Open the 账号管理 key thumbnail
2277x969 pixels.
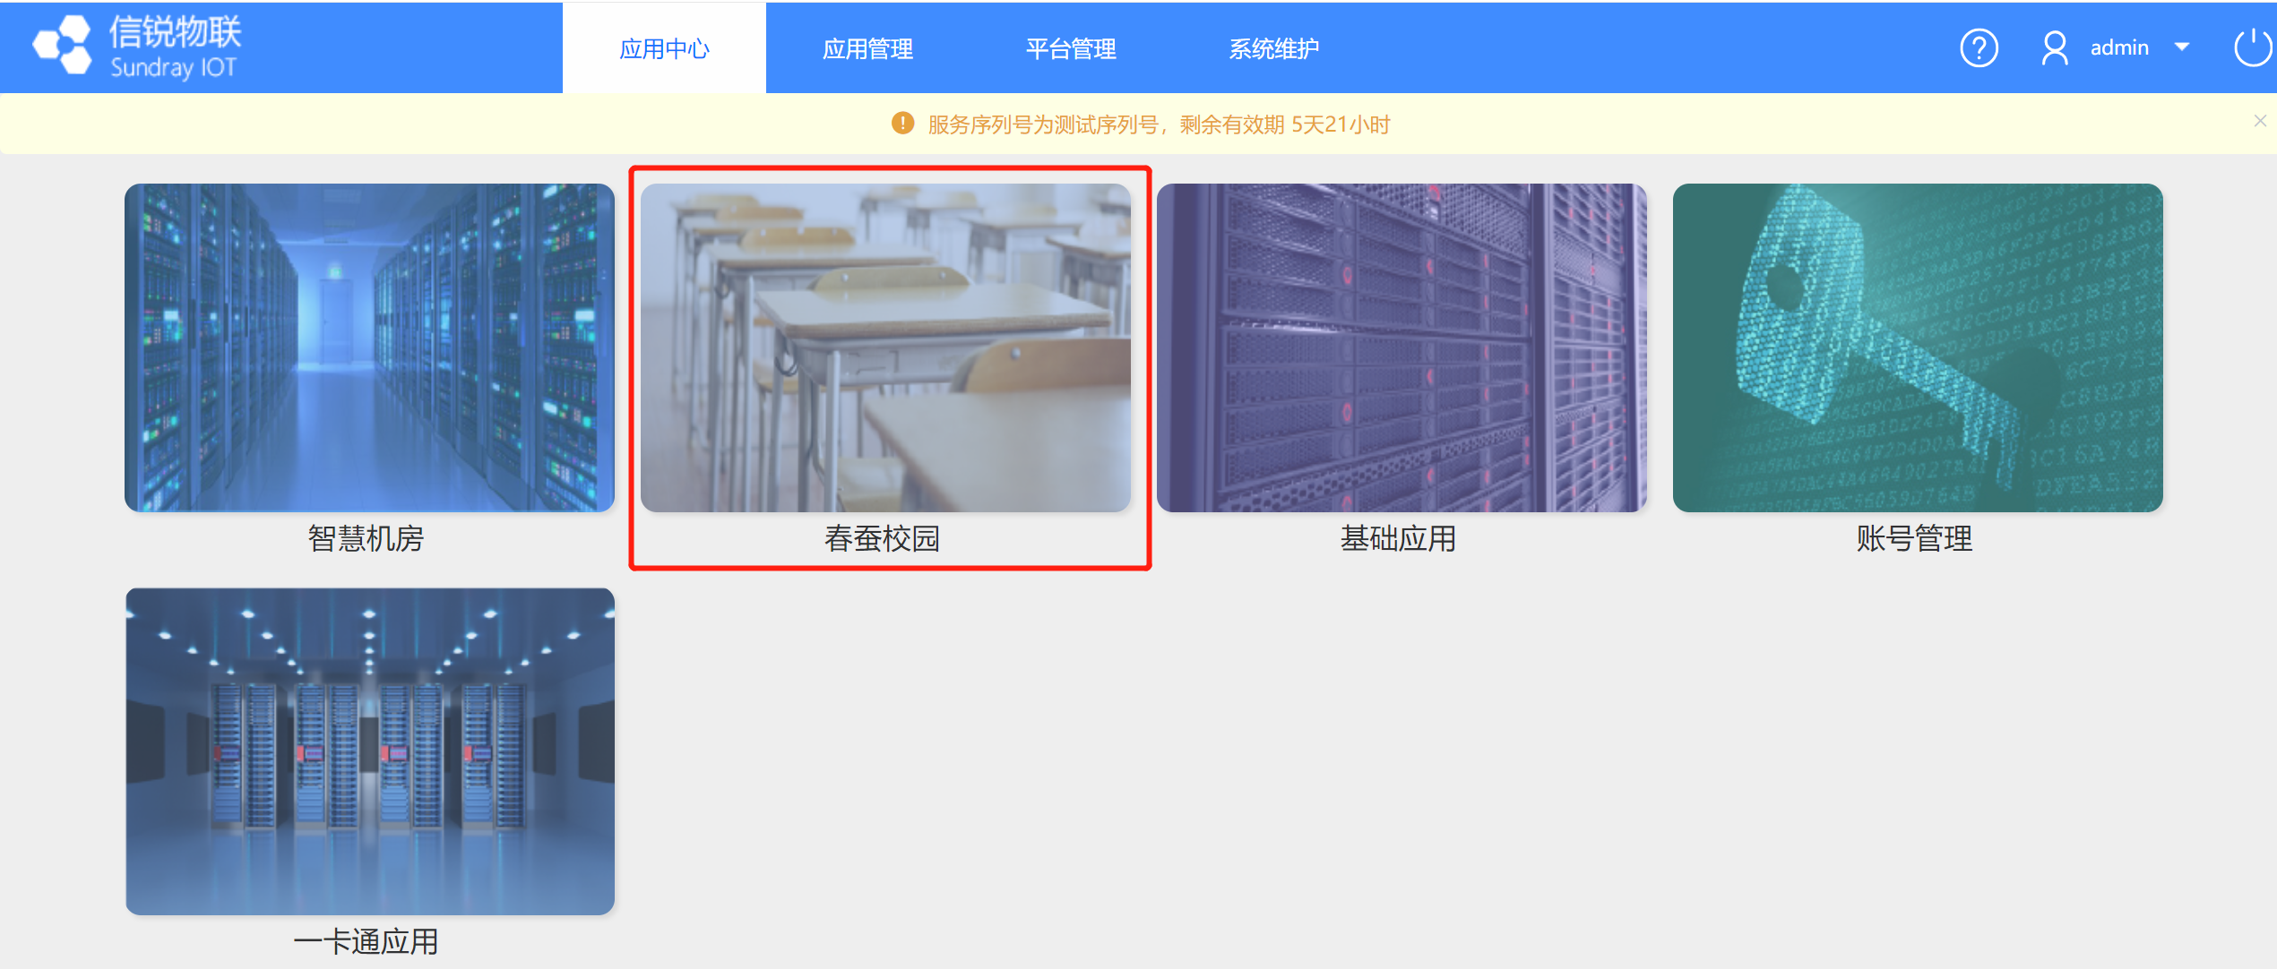pyautogui.click(x=1918, y=347)
